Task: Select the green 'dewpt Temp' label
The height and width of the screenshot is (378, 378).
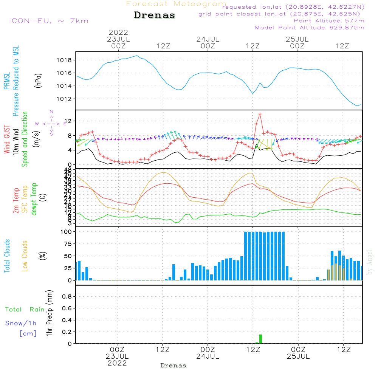Action: pos(34,199)
